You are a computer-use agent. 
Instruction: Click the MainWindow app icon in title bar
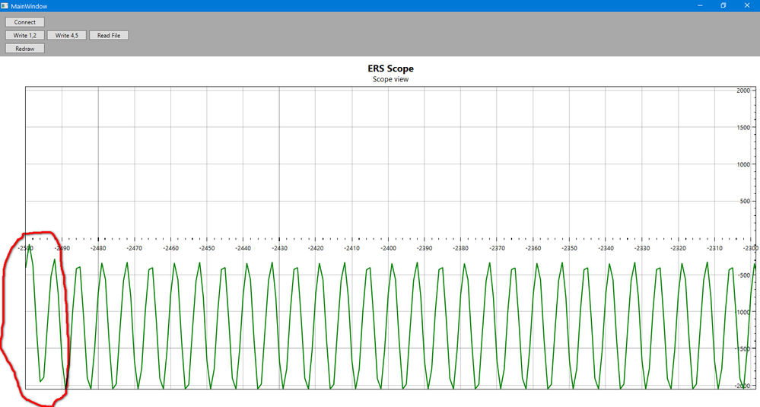pos(5,6)
